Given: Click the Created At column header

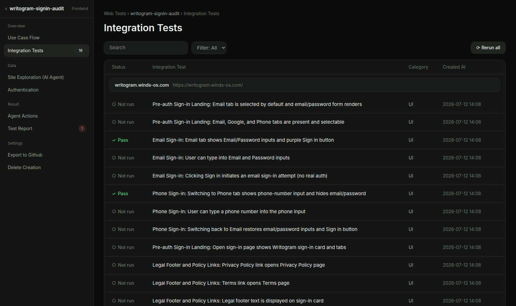Looking at the screenshot, I should (454, 67).
